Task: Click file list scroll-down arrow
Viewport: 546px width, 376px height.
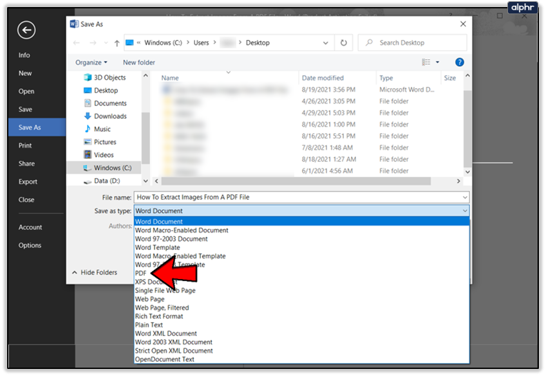Action: click(x=467, y=172)
